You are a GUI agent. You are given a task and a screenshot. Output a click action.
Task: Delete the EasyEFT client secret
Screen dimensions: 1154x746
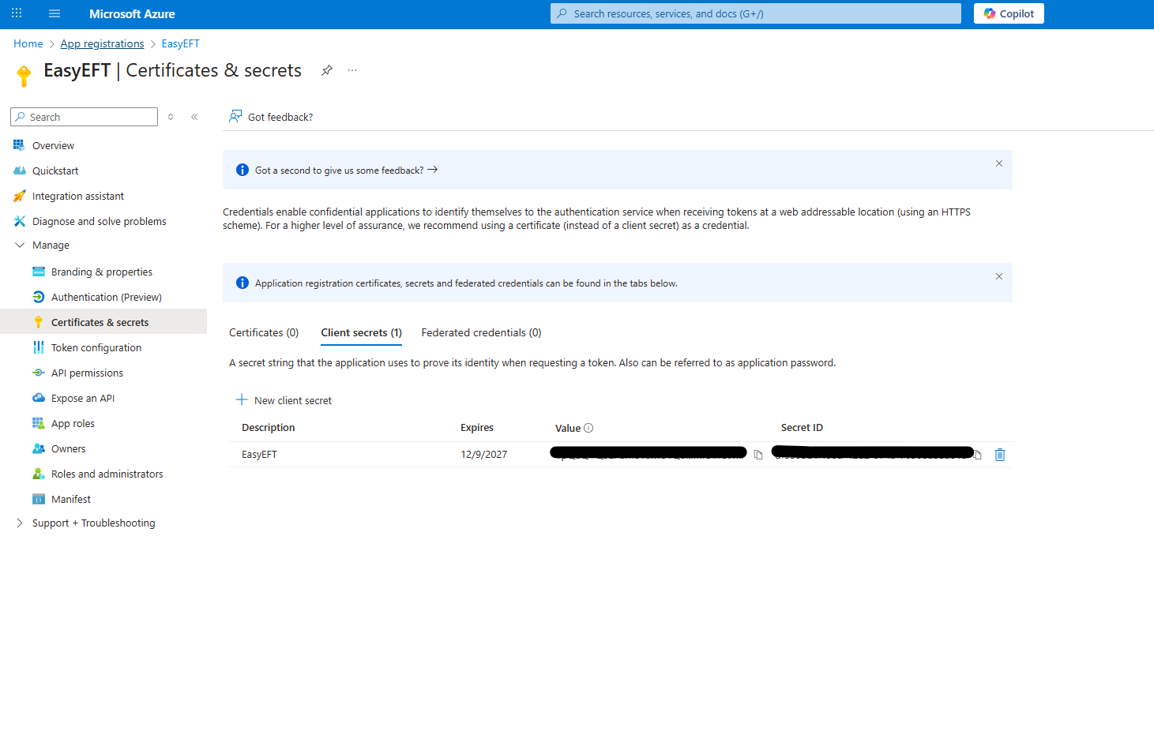coord(1000,455)
